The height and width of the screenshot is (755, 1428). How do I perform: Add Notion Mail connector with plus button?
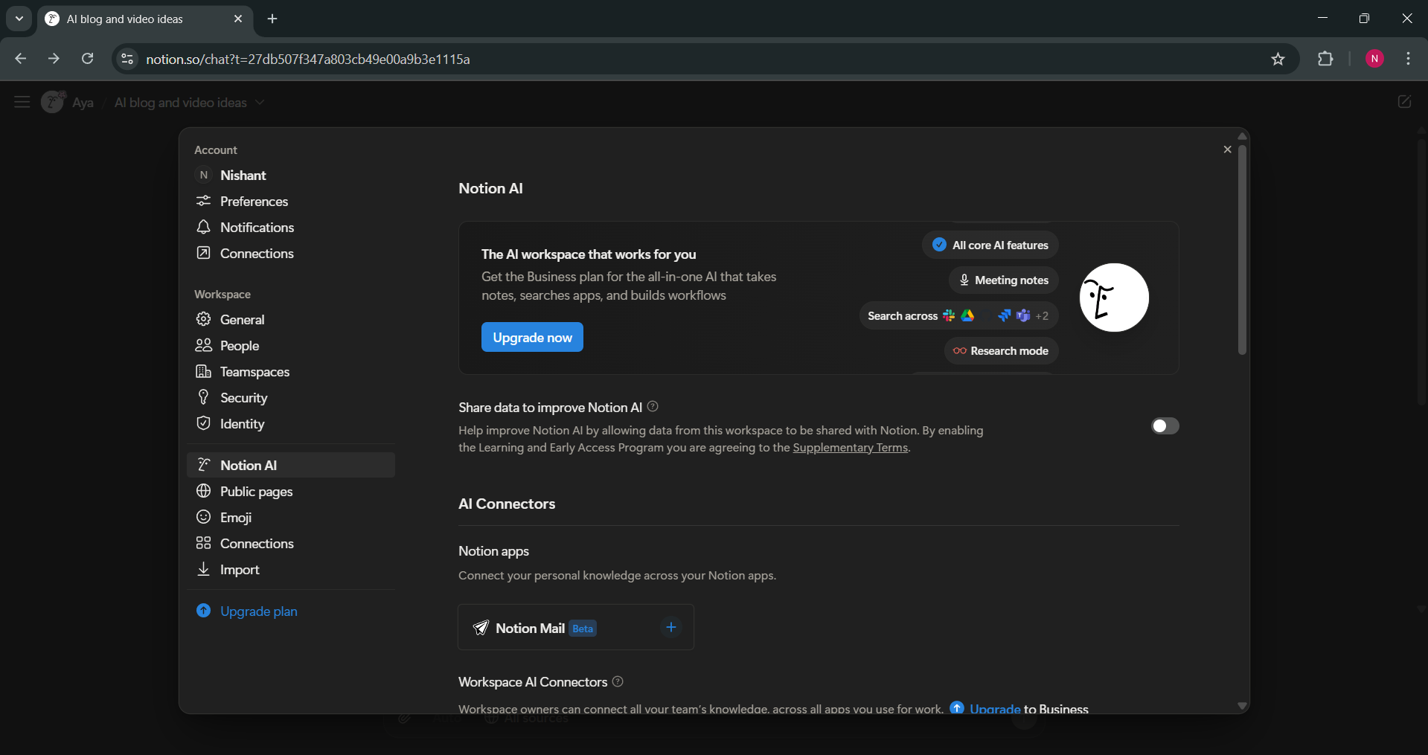tap(671, 628)
